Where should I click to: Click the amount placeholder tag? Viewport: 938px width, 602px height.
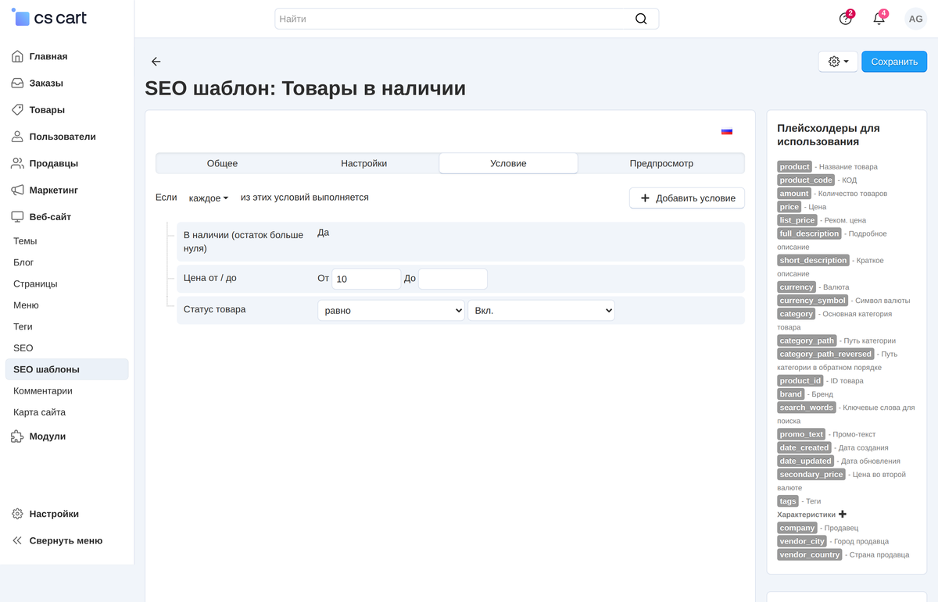point(794,193)
